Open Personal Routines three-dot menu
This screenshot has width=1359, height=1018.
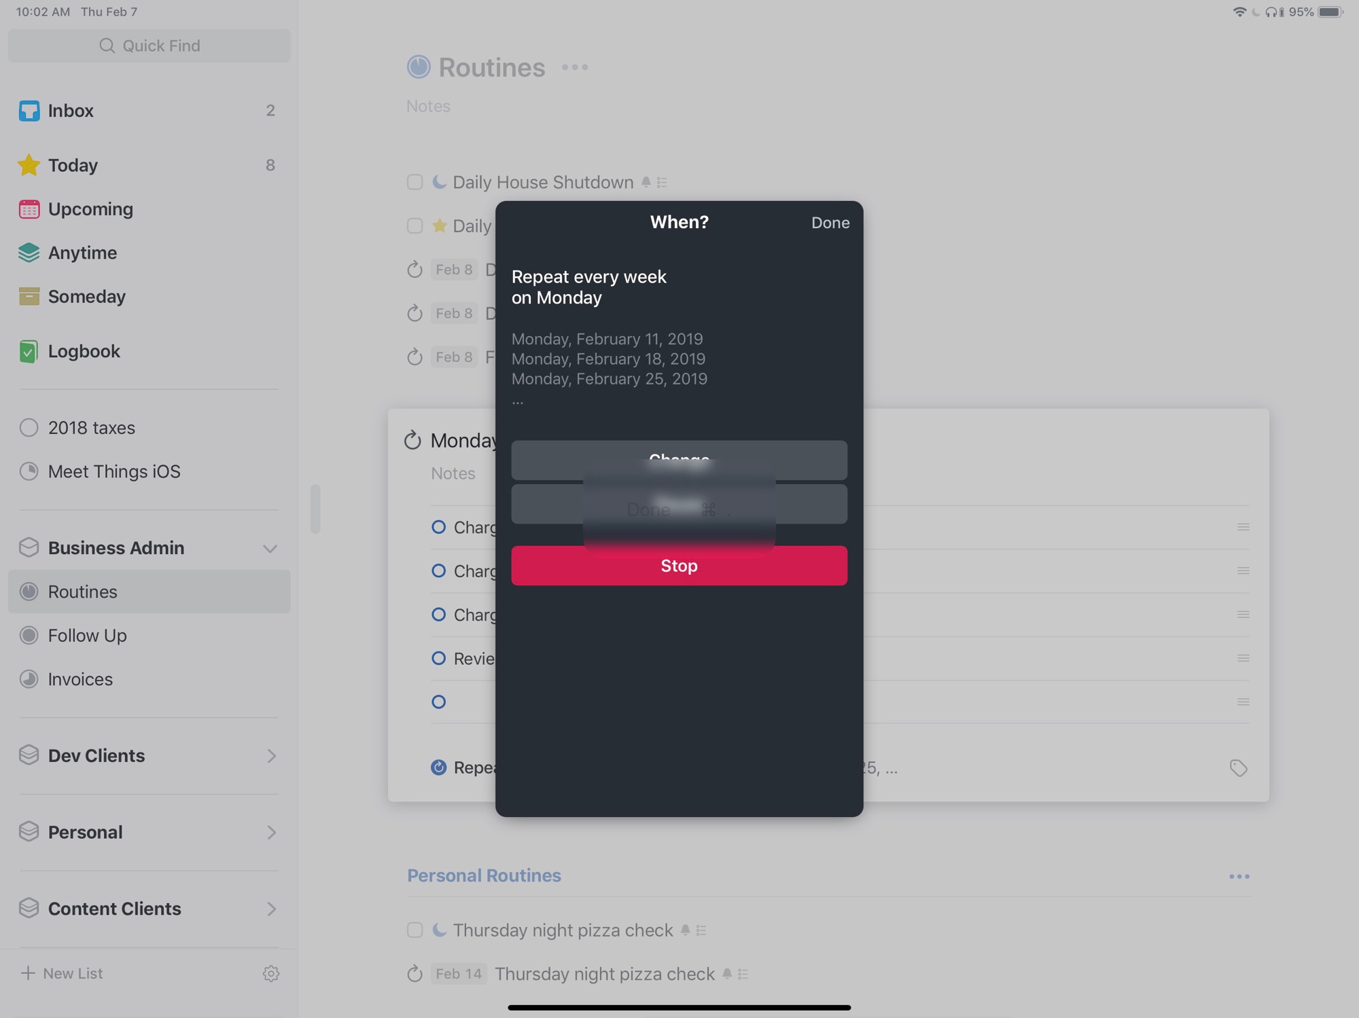point(1239,876)
